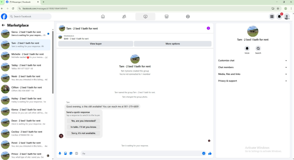Open the emoji picker in the composer
Viewport: 294px width, 160px height.
tap(204, 153)
